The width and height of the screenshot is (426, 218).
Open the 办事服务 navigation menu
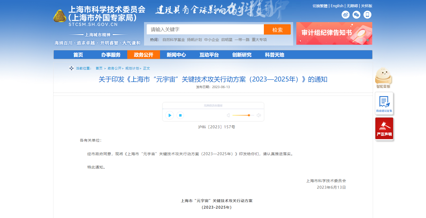tap(111, 55)
